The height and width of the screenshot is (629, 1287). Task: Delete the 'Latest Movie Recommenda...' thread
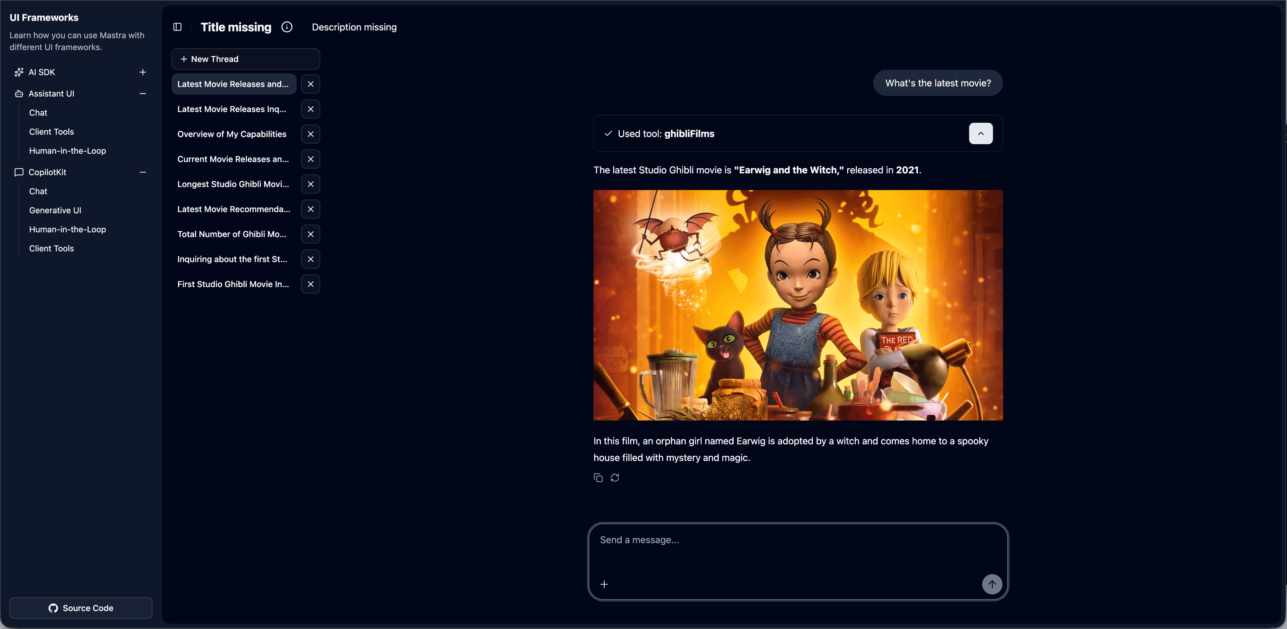click(x=311, y=209)
